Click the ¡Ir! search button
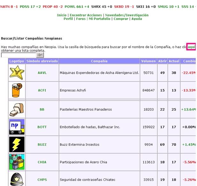 40,55
